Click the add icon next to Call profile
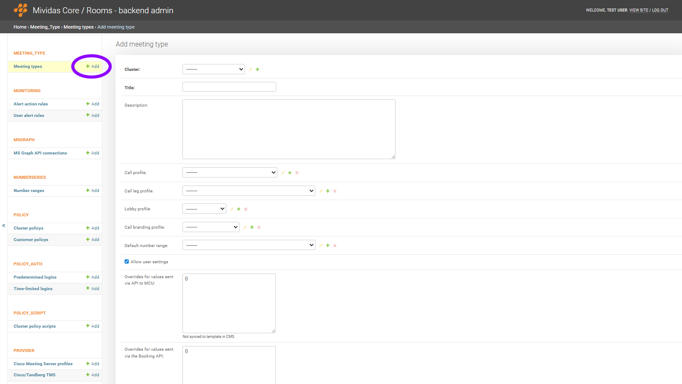The width and height of the screenshot is (682, 384). 290,173
